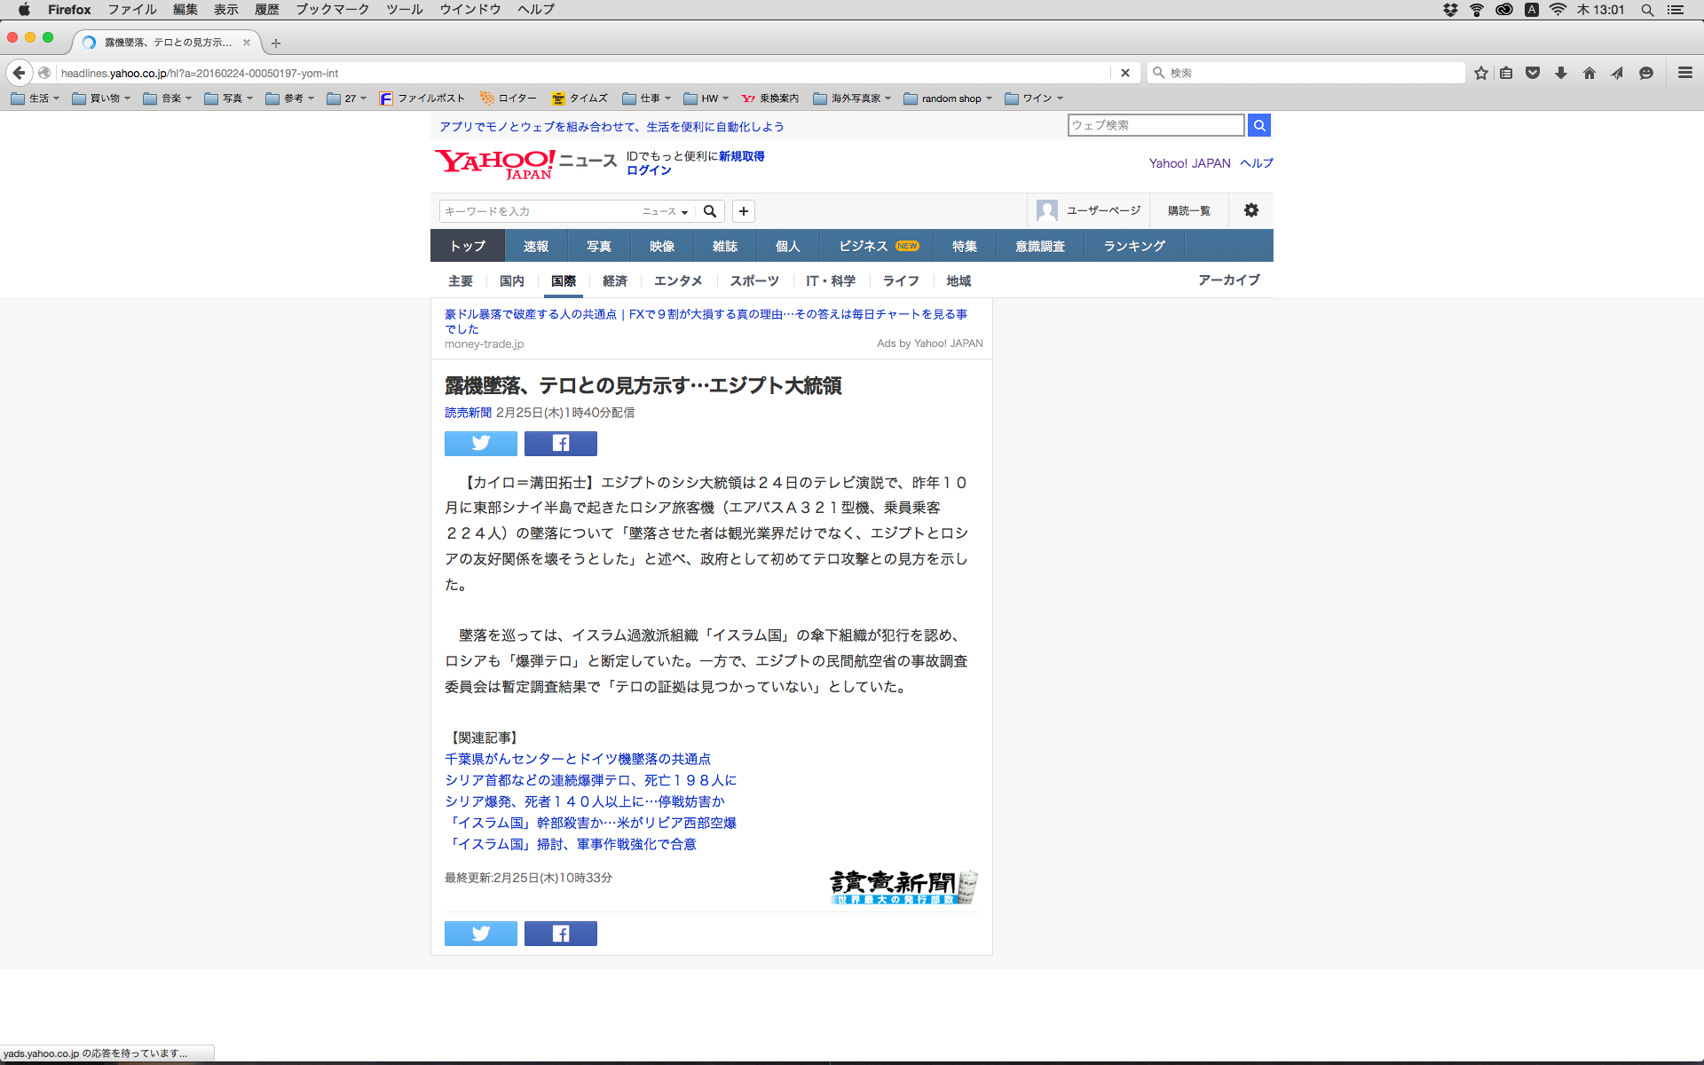Stop page loading with X button

(1125, 73)
